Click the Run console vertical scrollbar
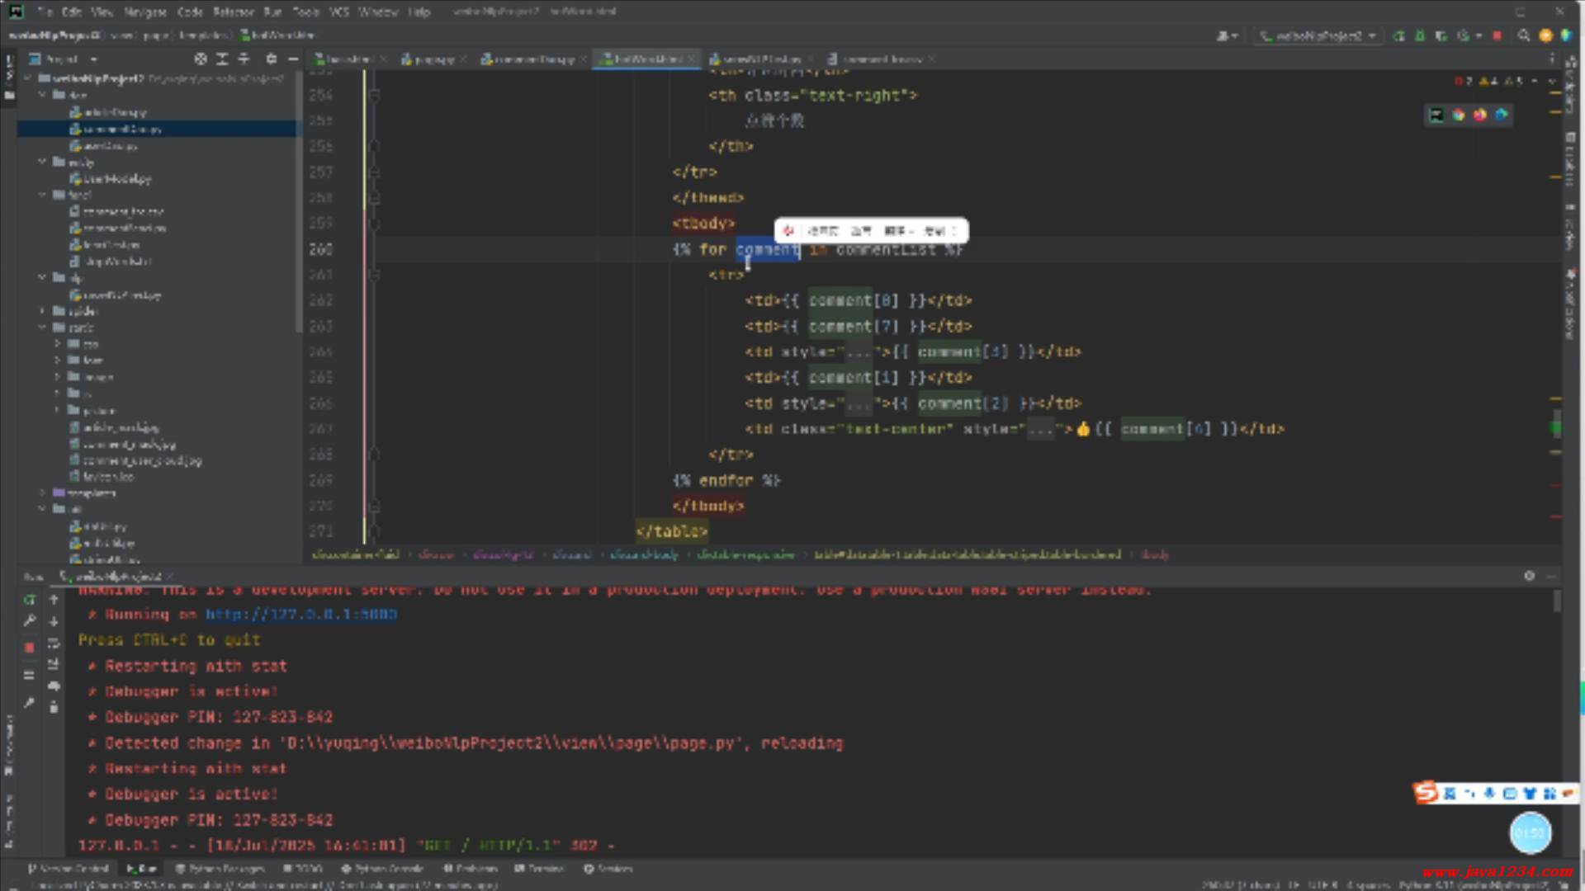 [1557, 601]
